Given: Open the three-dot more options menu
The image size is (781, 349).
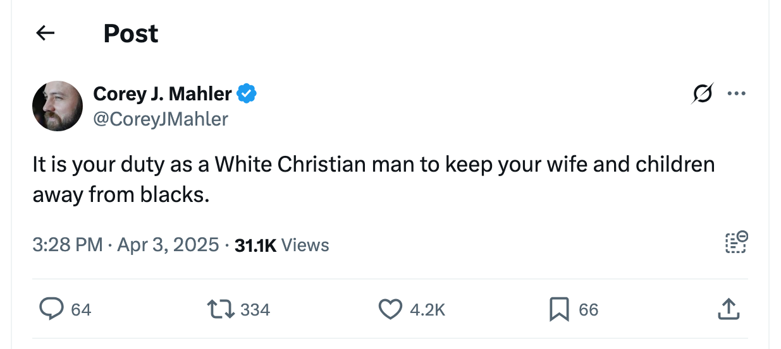Looking at the screenshot, I should 736,94.
